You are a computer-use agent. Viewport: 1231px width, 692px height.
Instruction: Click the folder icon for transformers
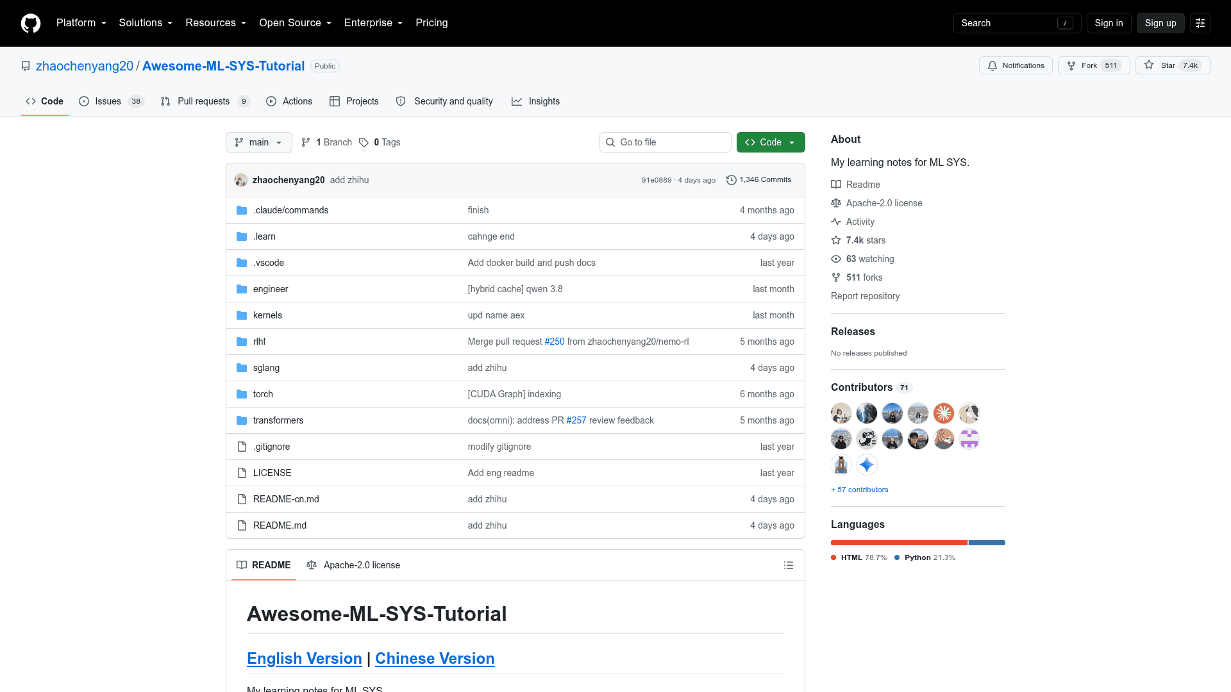pyautogui.click(x=242, y=420)
